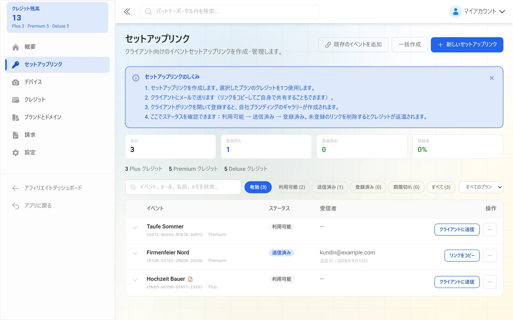Open more actions for Firmenfeier Nord row
This screenshot has height=320, width=513.
[490, 256]
